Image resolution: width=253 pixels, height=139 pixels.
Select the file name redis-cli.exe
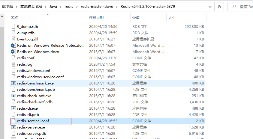click(x=27, y=108)
